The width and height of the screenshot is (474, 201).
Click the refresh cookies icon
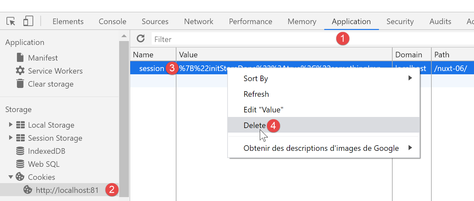(141, 39)
